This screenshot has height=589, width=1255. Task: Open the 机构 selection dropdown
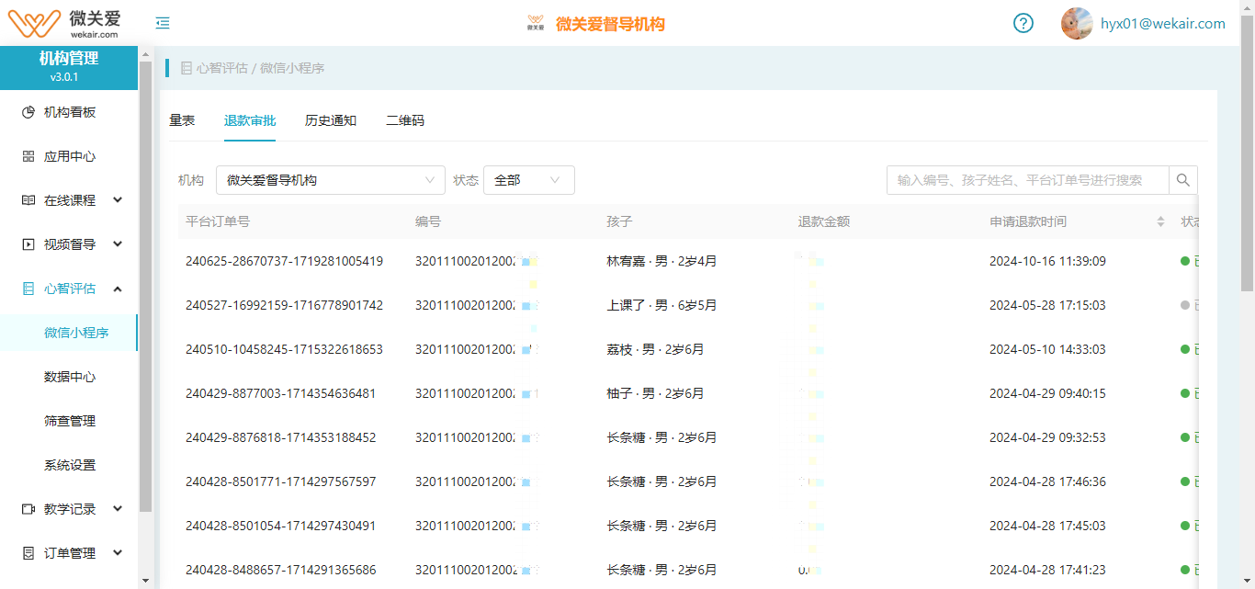coord(329,179)
